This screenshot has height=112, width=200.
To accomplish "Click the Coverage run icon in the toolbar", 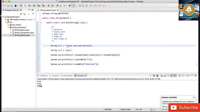I will click(x=38, y=6).
